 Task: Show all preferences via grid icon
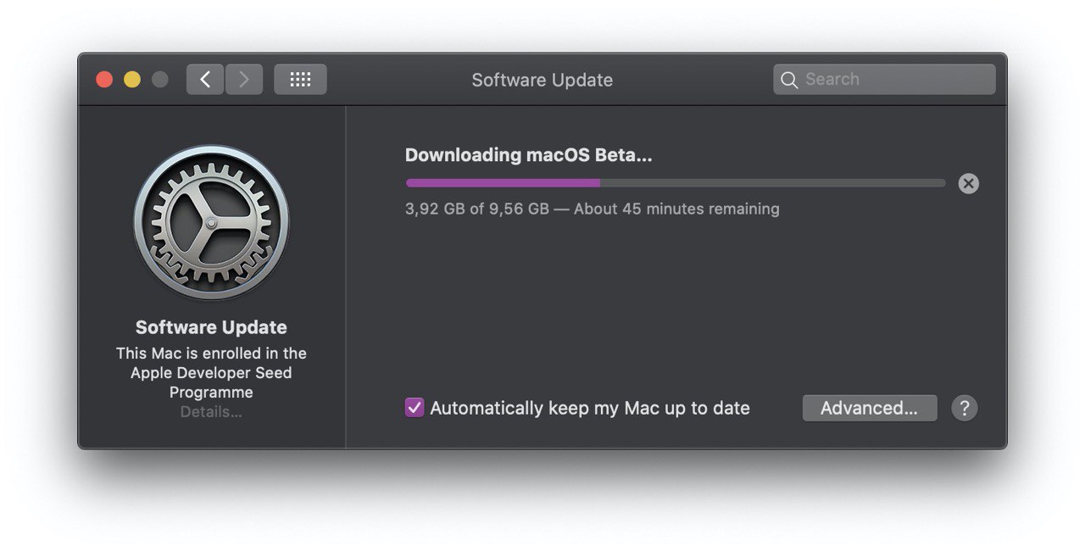(300, 80)
